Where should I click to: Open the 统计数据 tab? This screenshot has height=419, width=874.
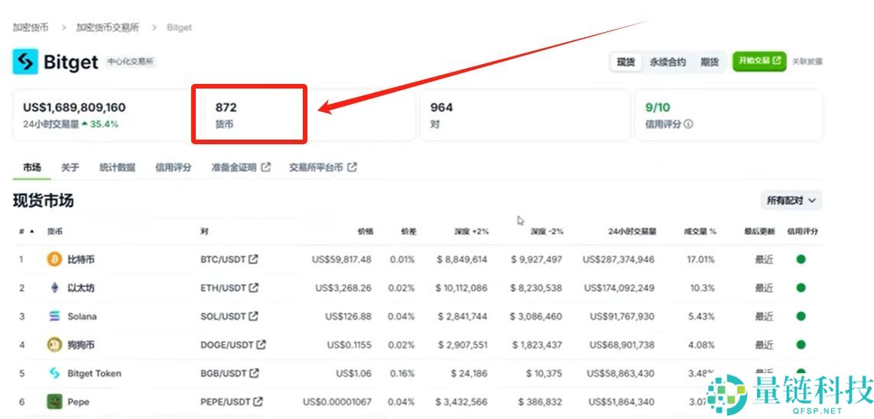[x=117, y=167]
